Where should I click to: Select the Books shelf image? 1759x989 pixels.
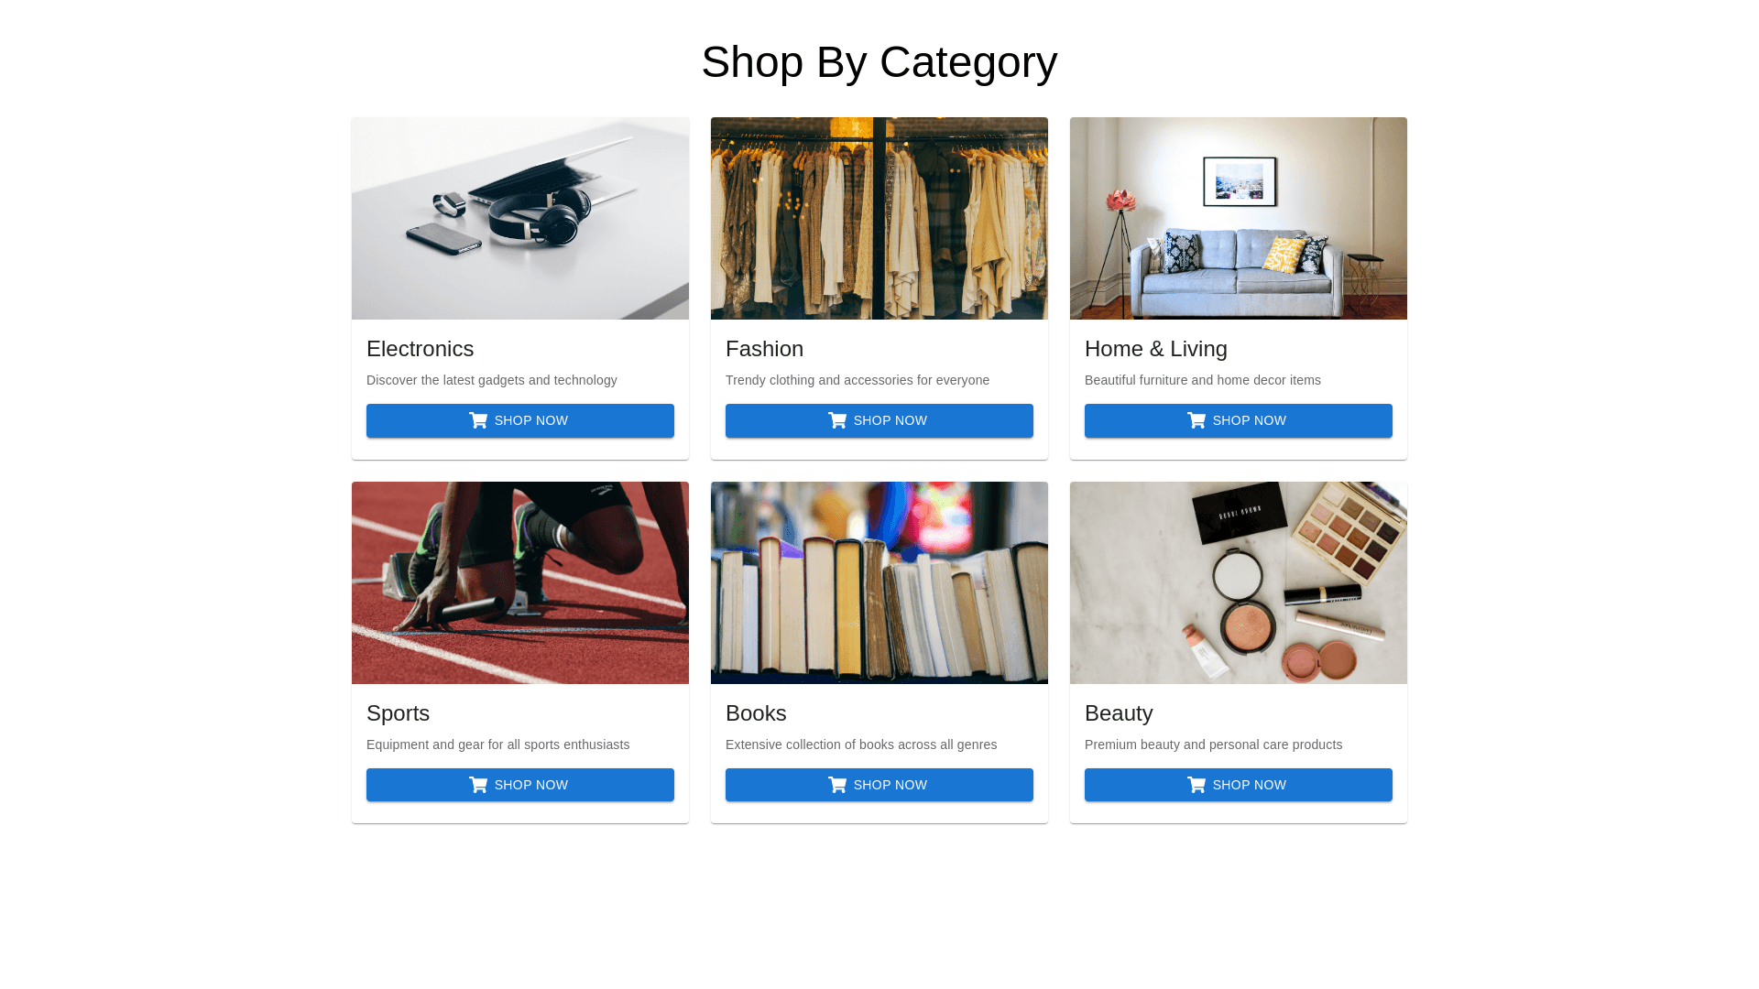pos(879,582)
